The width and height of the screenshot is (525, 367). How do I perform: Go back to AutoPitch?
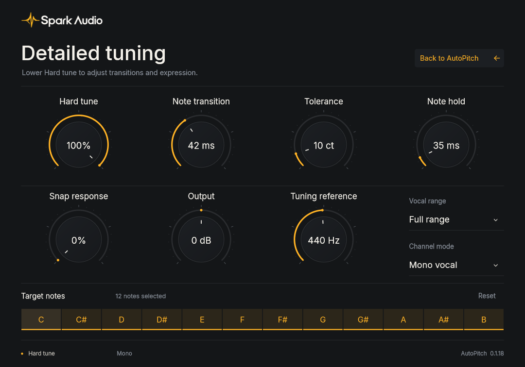click(459, 58)
